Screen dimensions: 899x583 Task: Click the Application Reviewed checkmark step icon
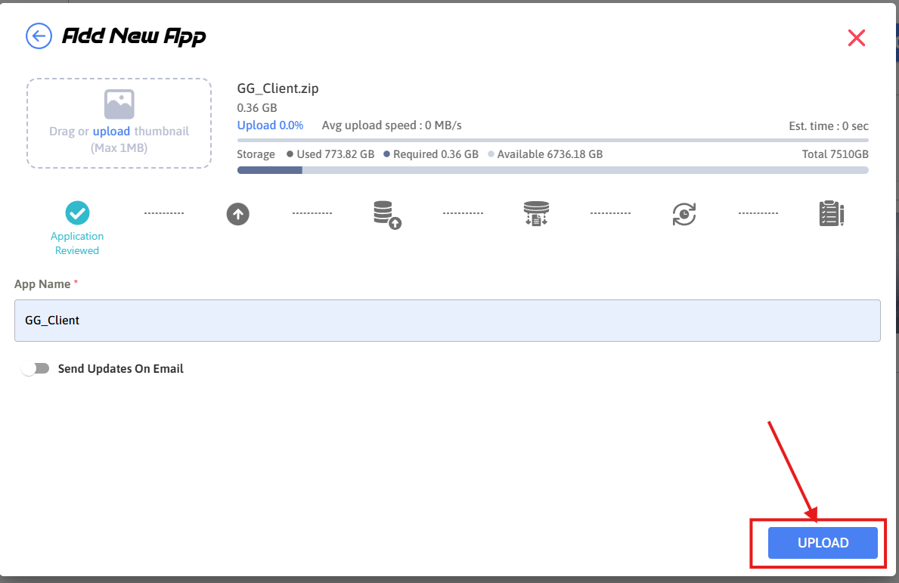(x=77, y=213)
